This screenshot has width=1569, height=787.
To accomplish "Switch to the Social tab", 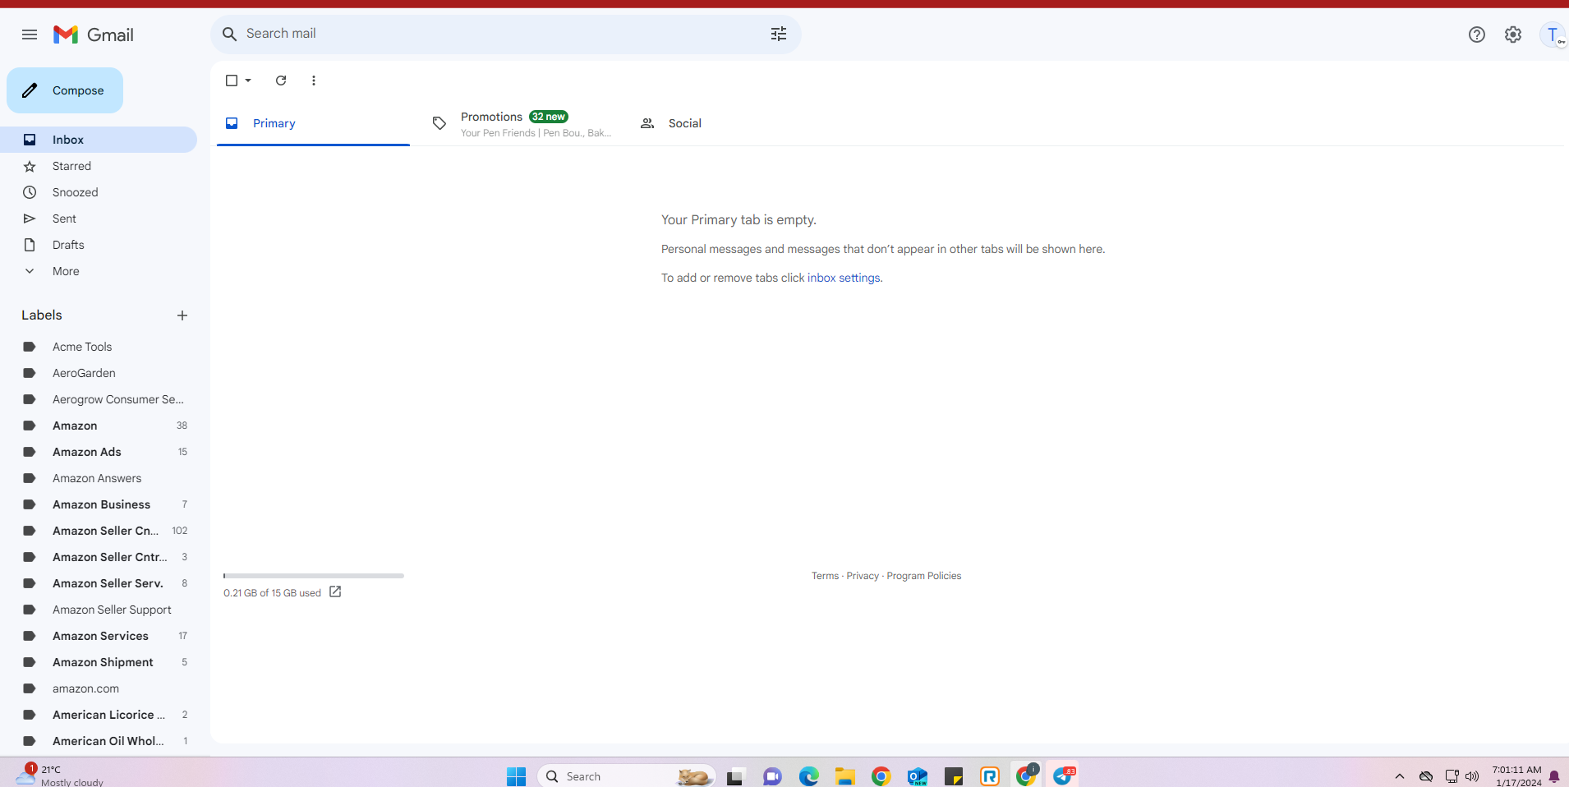I will (x=729, y=123).
